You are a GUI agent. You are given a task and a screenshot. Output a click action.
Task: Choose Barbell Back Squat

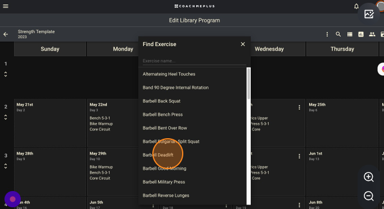click(x=161, y=101)
